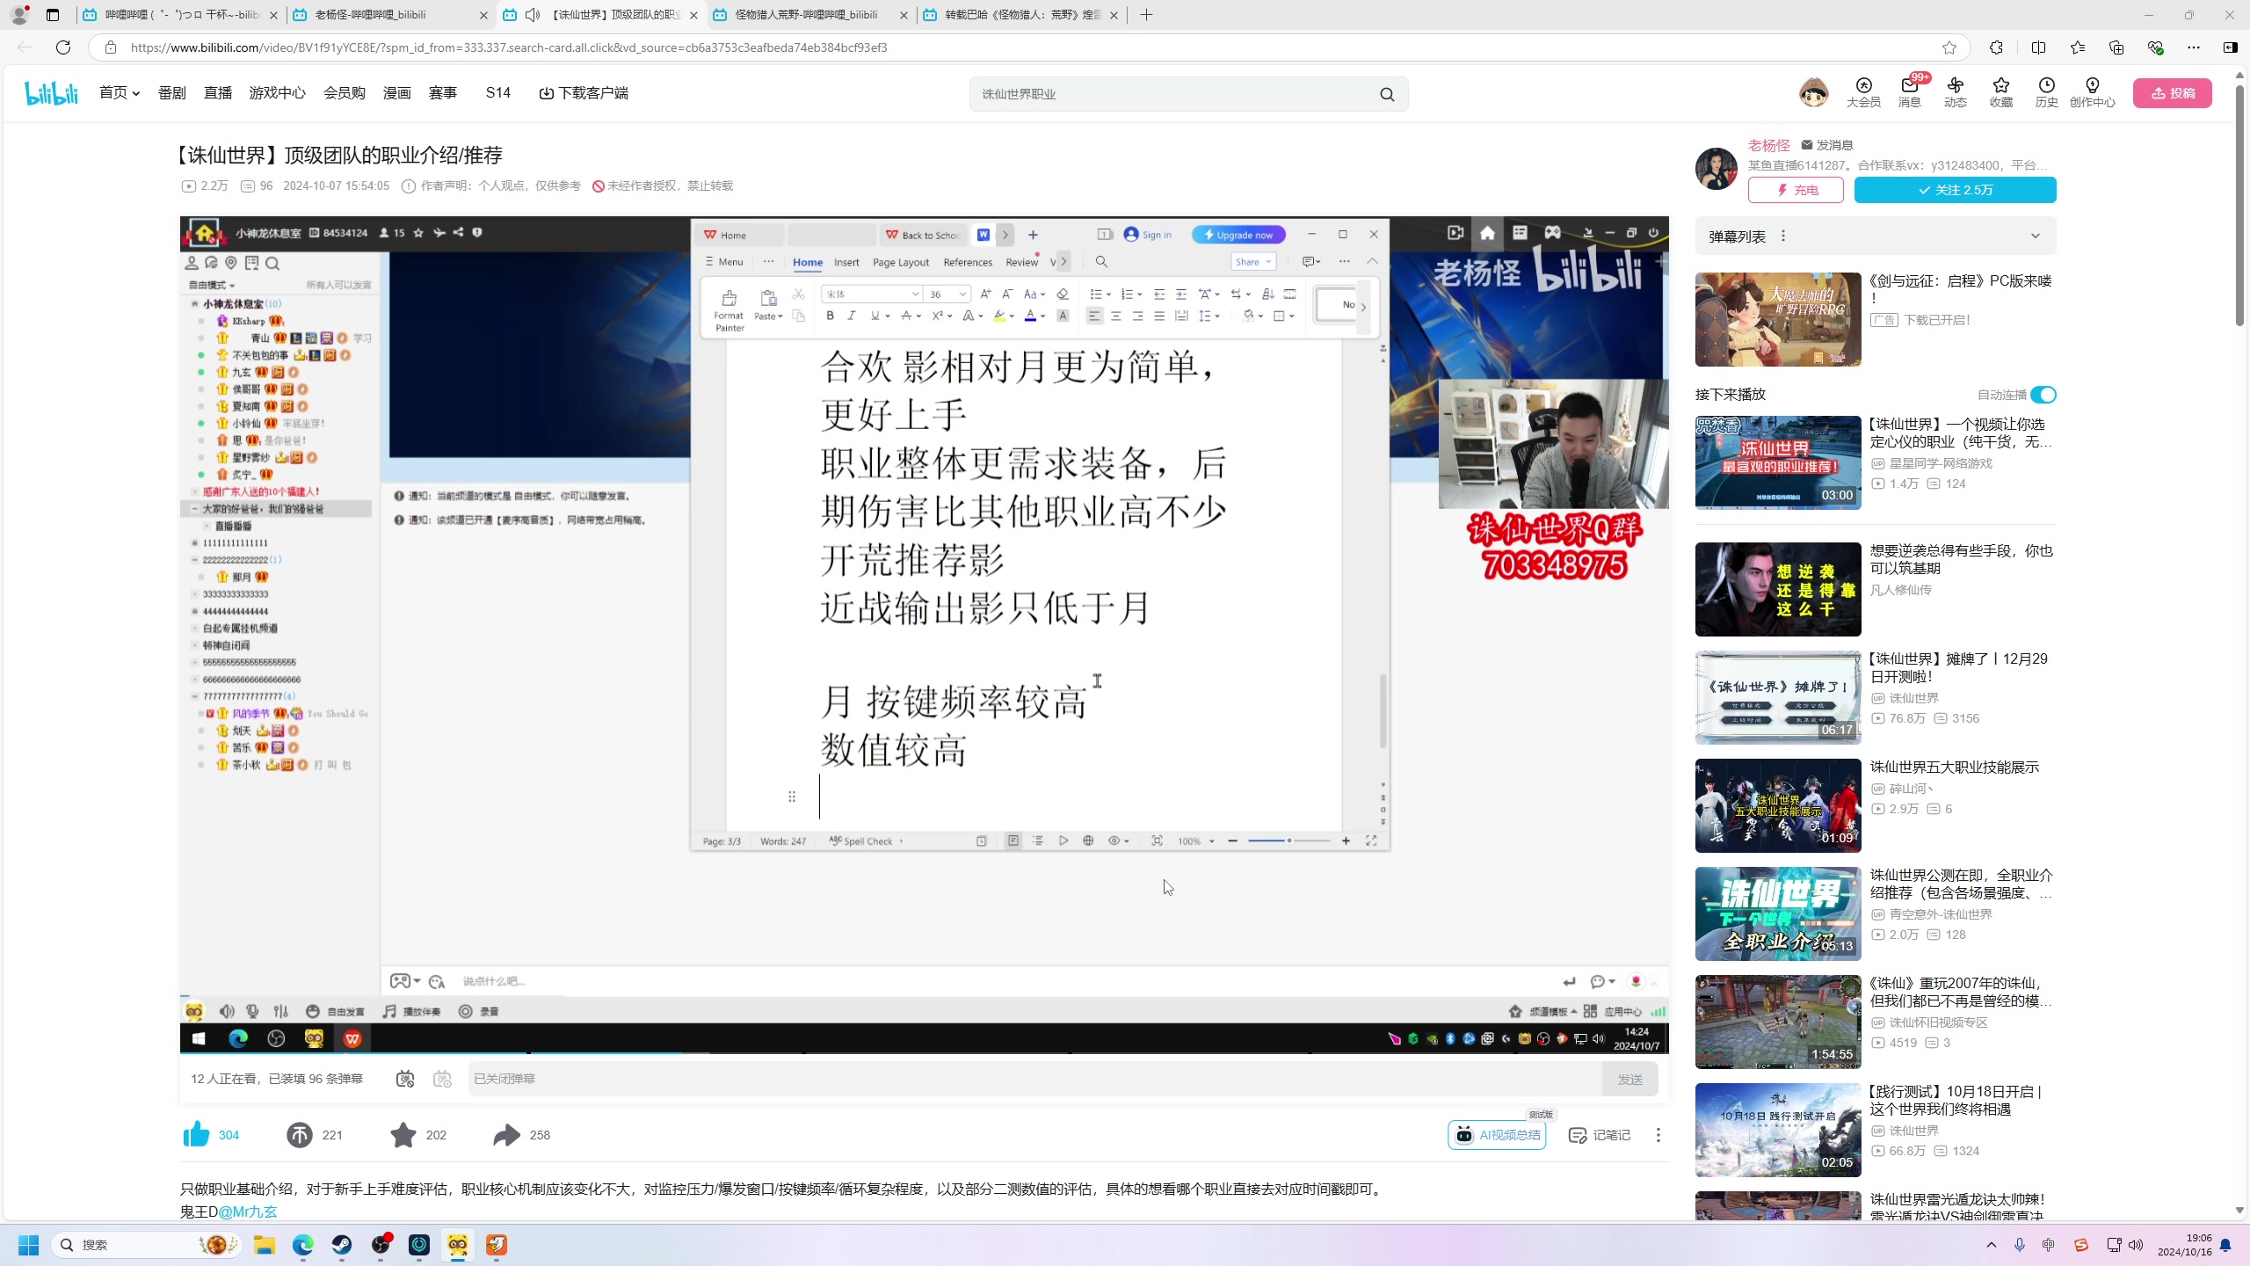
Task: Click 下载客户端 link
Action: [584, 92]
